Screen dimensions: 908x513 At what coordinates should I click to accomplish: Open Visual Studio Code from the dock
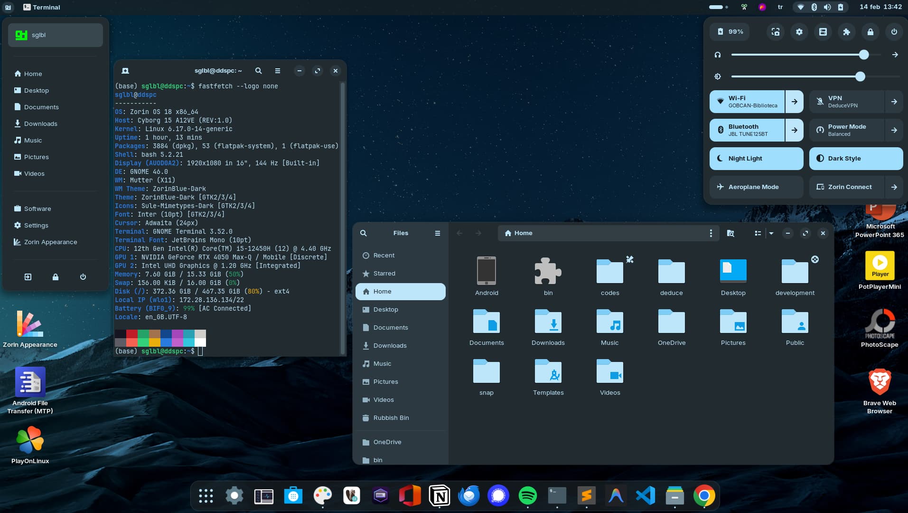pyautogui.click(x=645, y=496)
